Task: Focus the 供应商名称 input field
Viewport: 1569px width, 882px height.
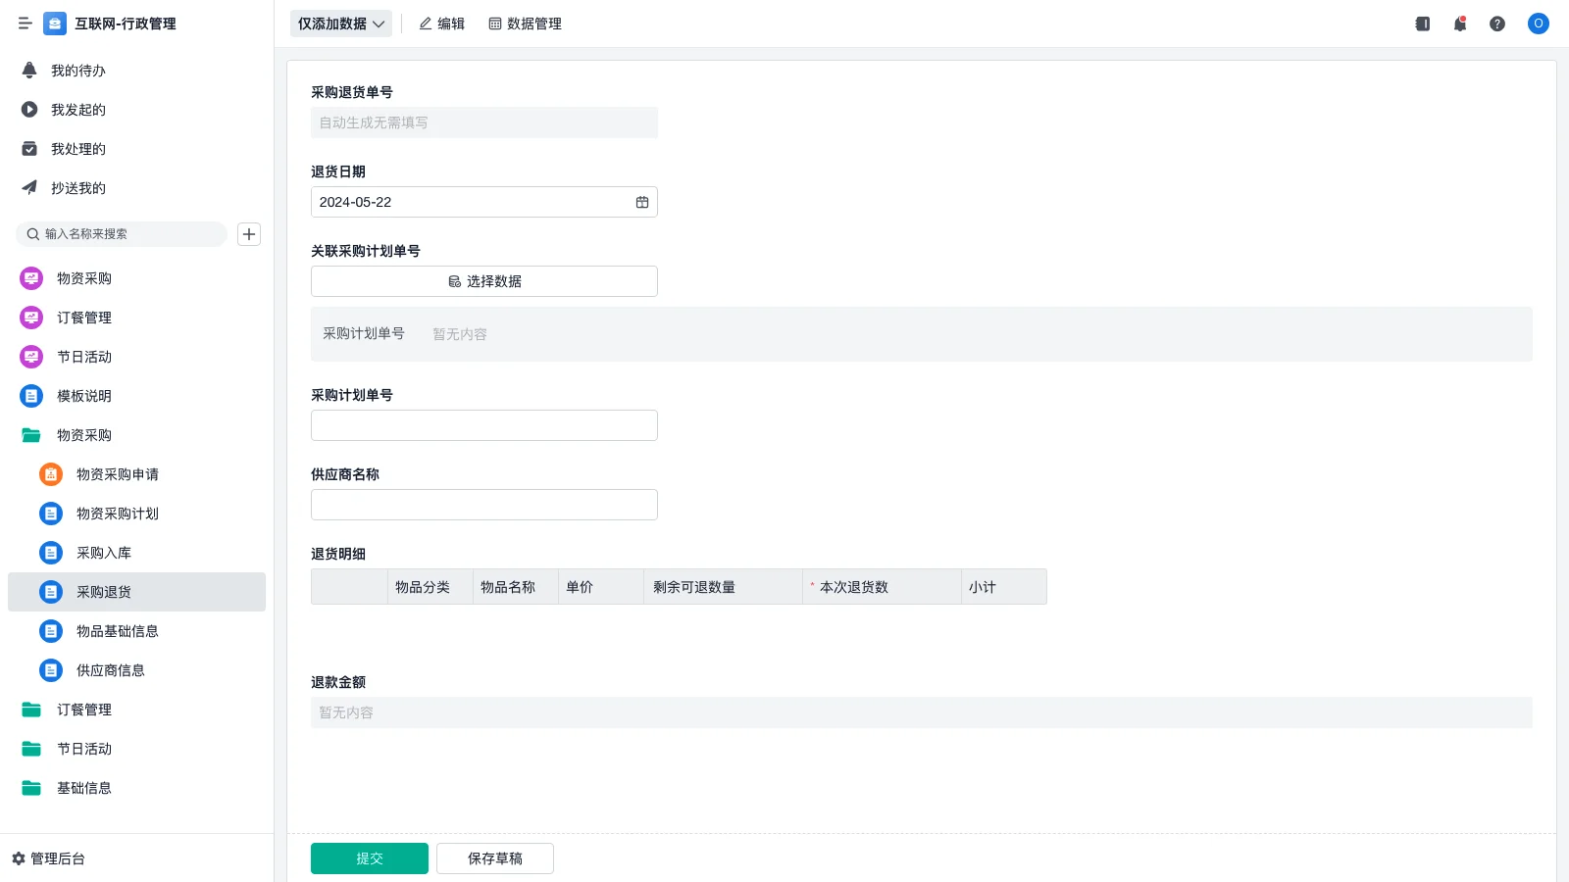Action: click(483, 505)
